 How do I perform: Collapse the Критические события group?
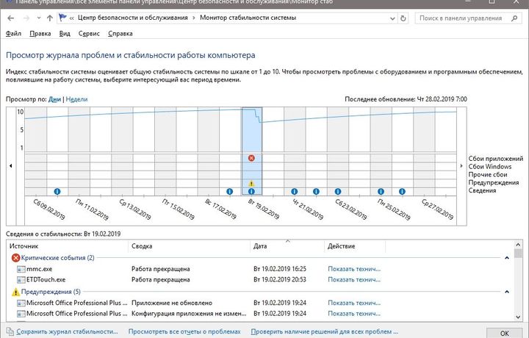507,258
